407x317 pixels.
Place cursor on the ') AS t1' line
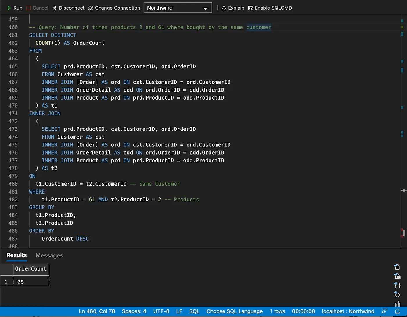click(x=47, y=105)
